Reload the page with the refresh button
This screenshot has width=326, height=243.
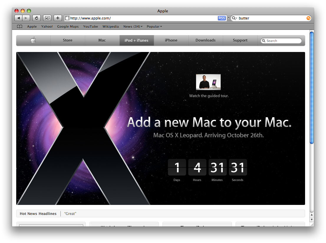(36, 18)
